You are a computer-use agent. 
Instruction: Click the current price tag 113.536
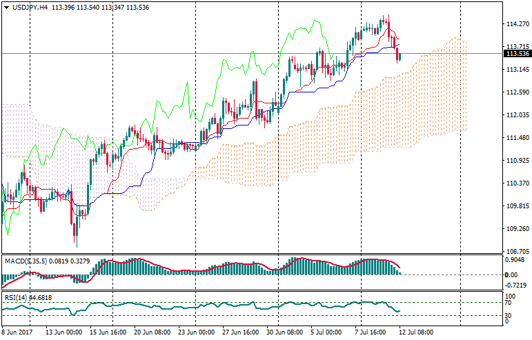517,53
